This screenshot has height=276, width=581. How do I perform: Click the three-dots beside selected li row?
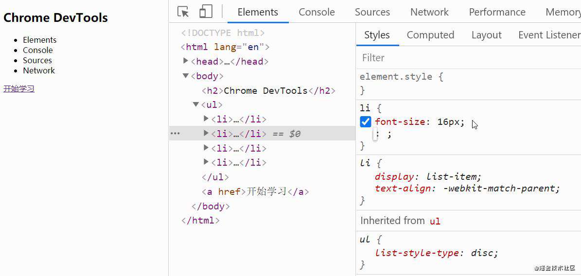[175, 133]
